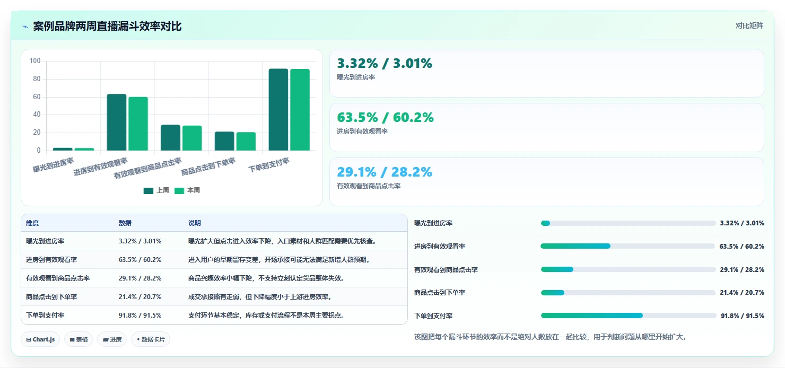Click the 表格 tag chip
The width and height of the screenshot is (785, 368).
[78, 339]
